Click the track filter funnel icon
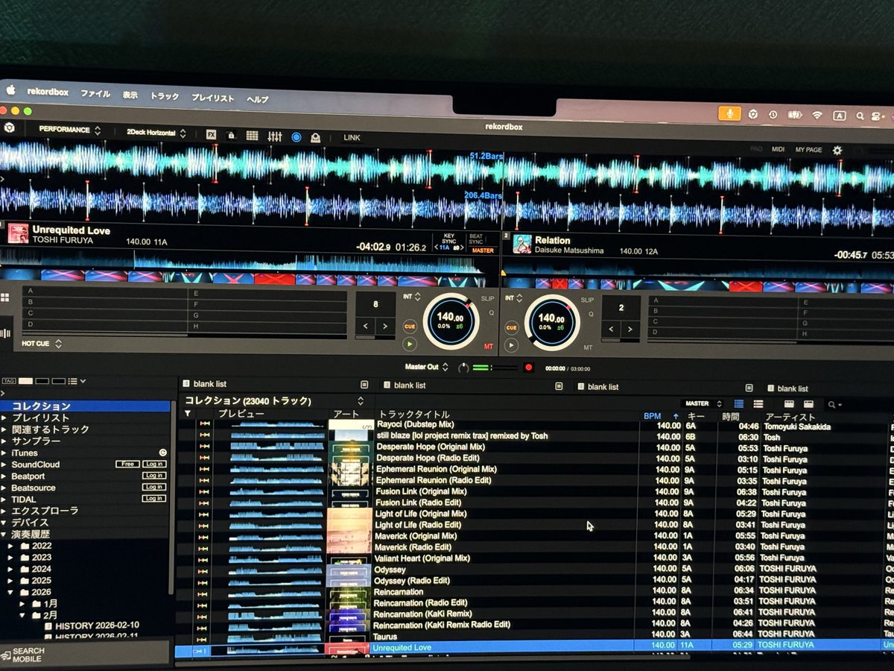 188,413
